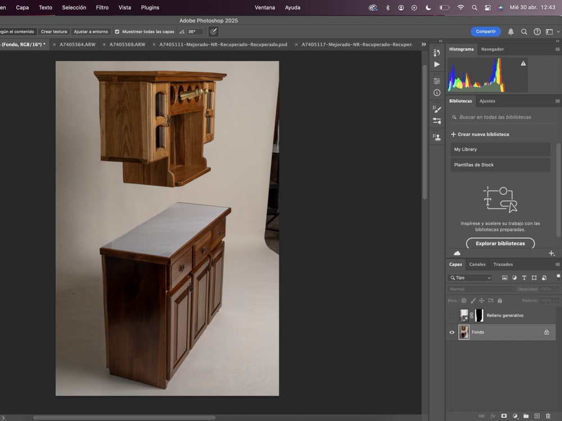
Task: Create a new layer group folder icon
Action: coord(526,415)
